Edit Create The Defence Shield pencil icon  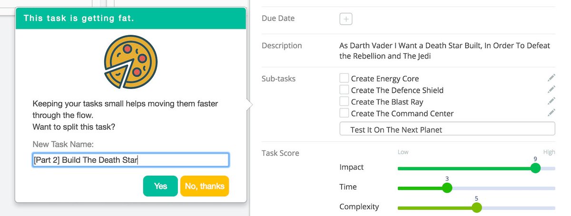click(551, 89)
